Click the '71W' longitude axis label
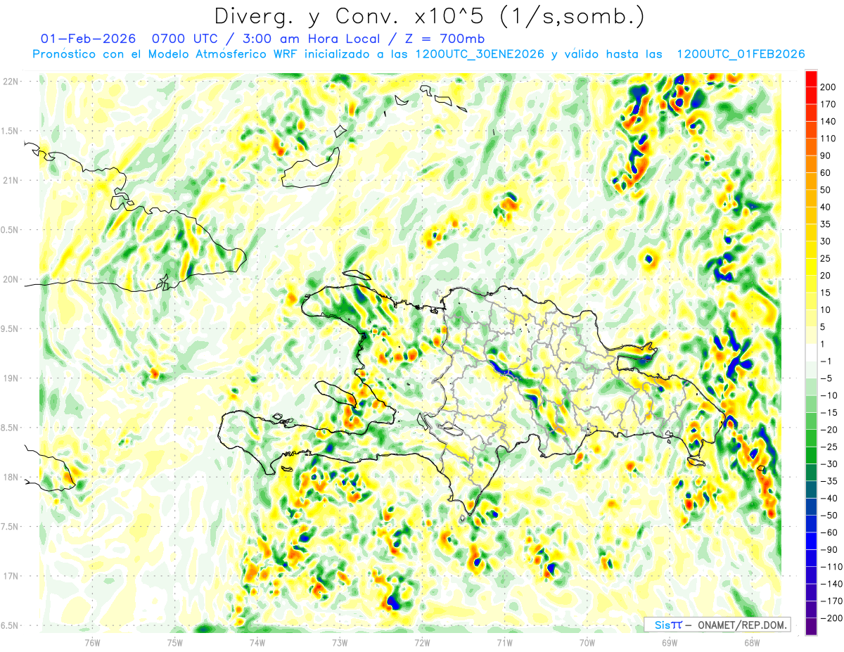This screenshot has width=844, height=652. point(504,641)
